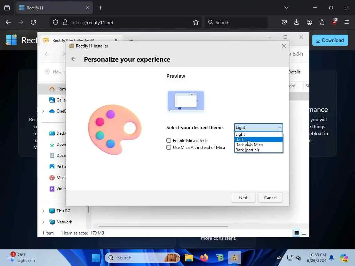
Task: Click the taskbar Search box
Action: (x=142, y=258)
